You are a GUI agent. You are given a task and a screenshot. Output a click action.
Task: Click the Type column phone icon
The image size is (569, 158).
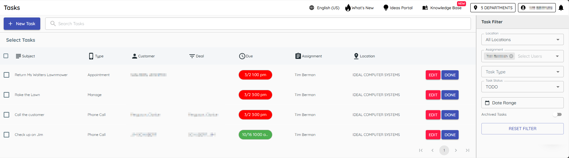[x=91, y=56]
